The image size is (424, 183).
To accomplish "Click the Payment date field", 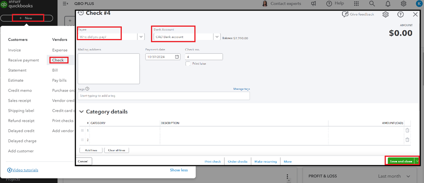I will click(163, 57).
